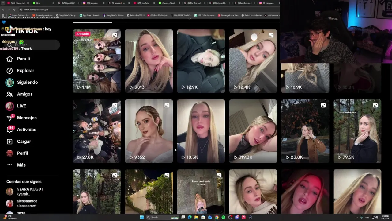The height and width of the screenshot is (221, 392).
Task: Open the 'Pros y contras de mi novio' video
Action: [201, 192]
